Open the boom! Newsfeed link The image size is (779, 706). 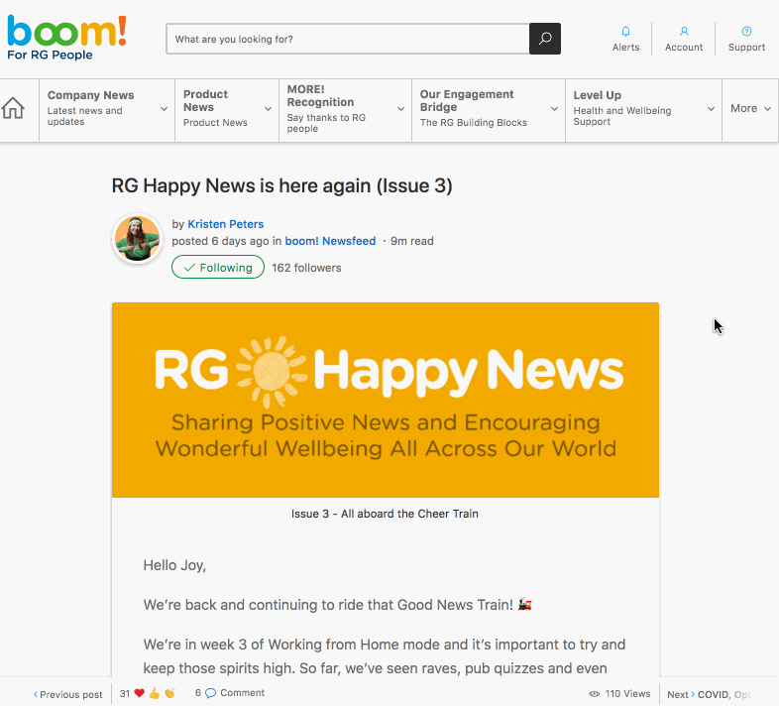[x=330, y=241]
